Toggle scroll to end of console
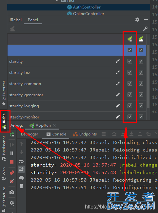The height and width of the screenshot is (213, 158). coord(21,169)
